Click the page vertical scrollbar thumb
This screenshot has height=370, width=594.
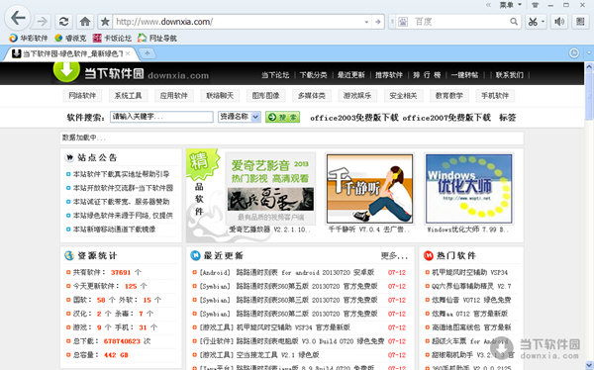point(589,97)
